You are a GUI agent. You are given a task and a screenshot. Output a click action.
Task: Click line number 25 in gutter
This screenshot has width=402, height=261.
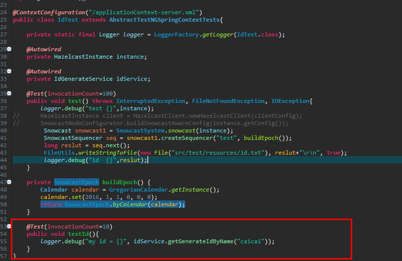click(3, 20)
